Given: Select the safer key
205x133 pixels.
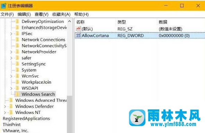Looking at the screenshot, I should 26,58.
